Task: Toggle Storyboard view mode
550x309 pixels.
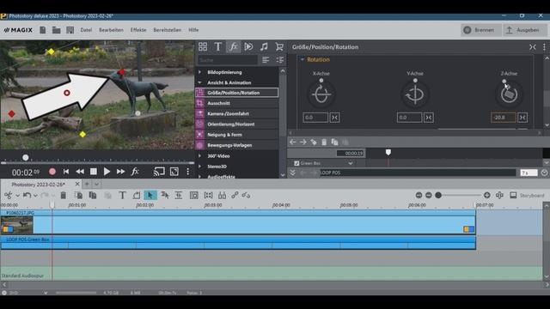Action: click(x=527, y=195)
